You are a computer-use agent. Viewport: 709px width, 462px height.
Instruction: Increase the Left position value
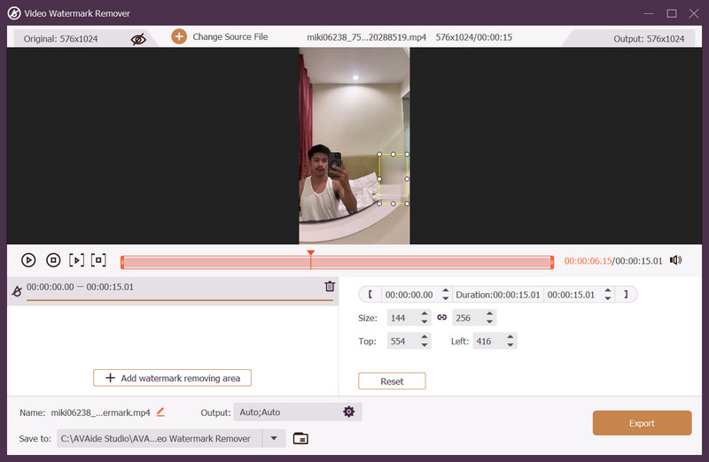(x=510, y=337)
